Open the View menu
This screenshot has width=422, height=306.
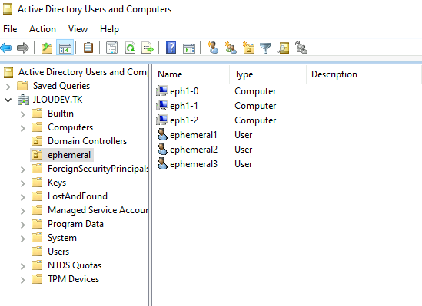(78, 28)
